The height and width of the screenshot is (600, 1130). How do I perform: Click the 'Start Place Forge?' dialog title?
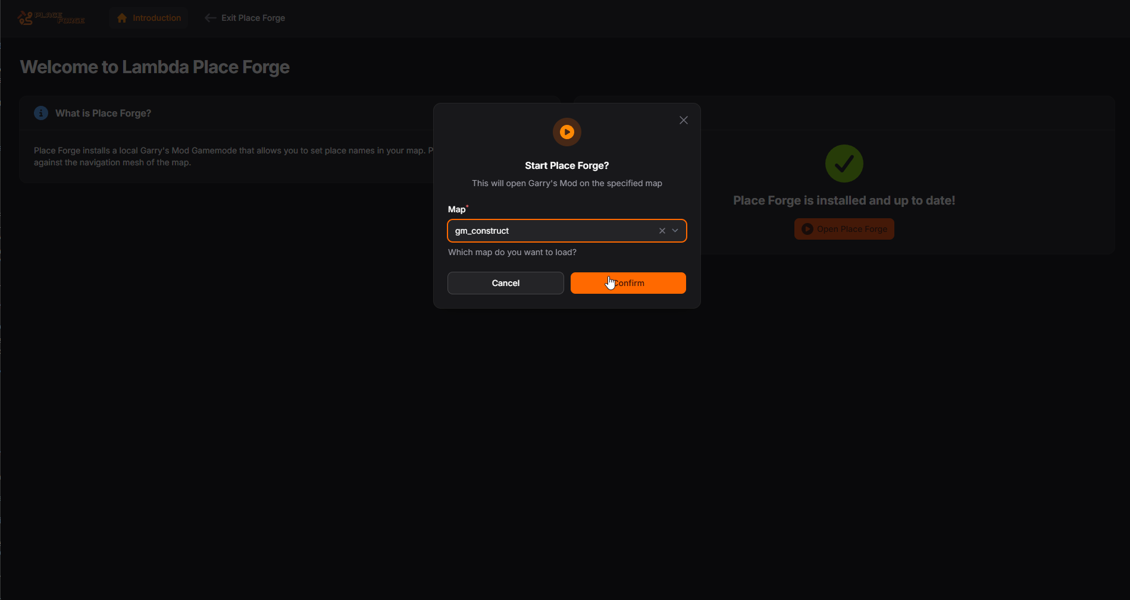coord(567,166)
